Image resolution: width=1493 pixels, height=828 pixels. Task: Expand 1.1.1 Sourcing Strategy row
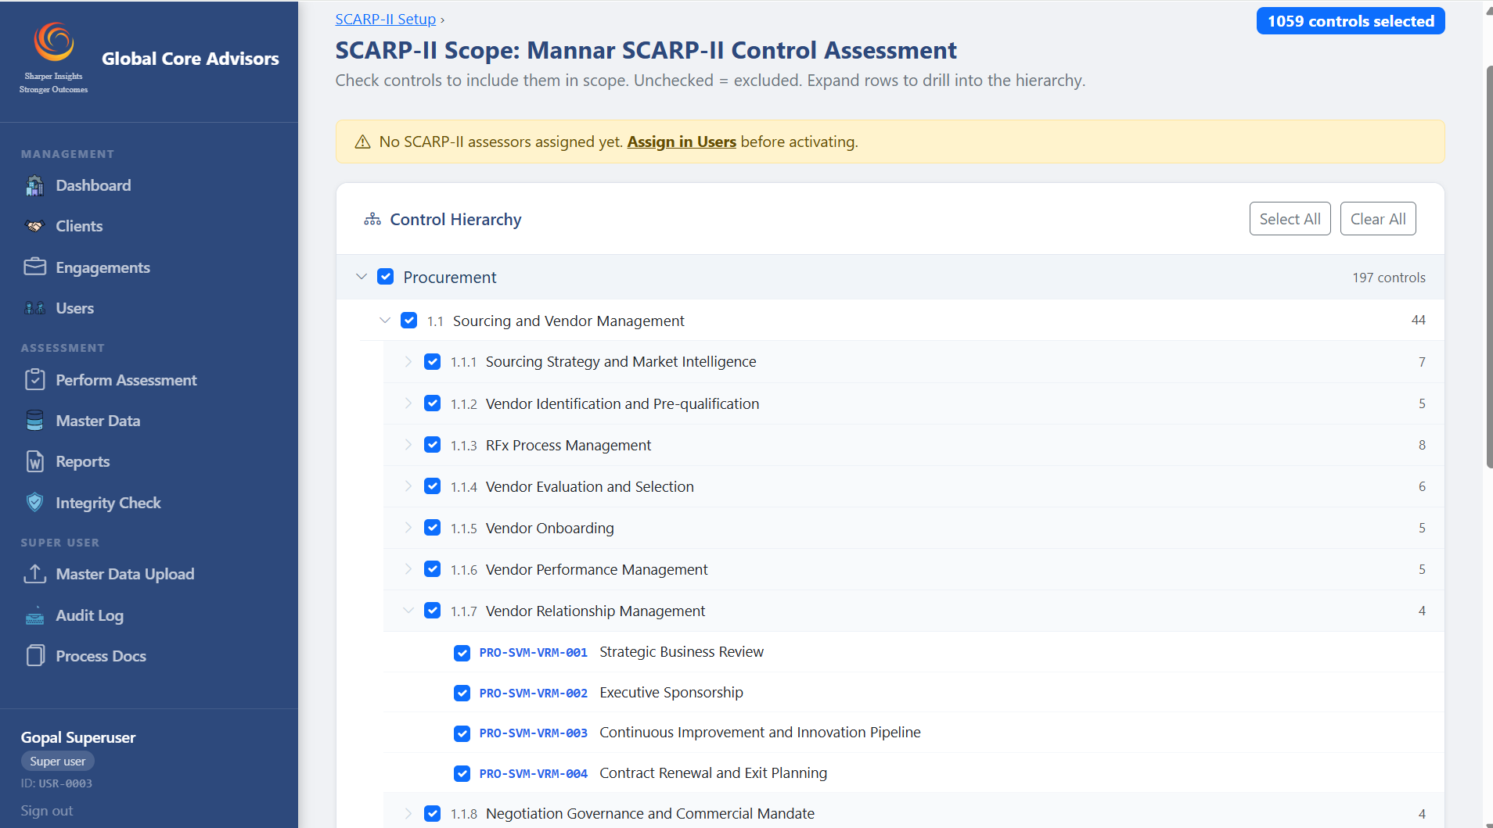[x=408, y=362]
